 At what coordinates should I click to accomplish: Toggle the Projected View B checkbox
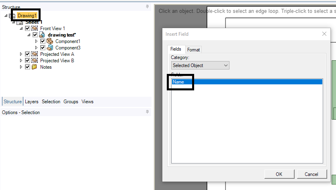(x=27, y=60)
